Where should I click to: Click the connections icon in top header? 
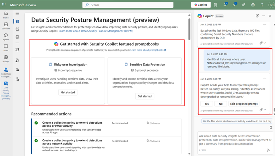coord(243,5)
